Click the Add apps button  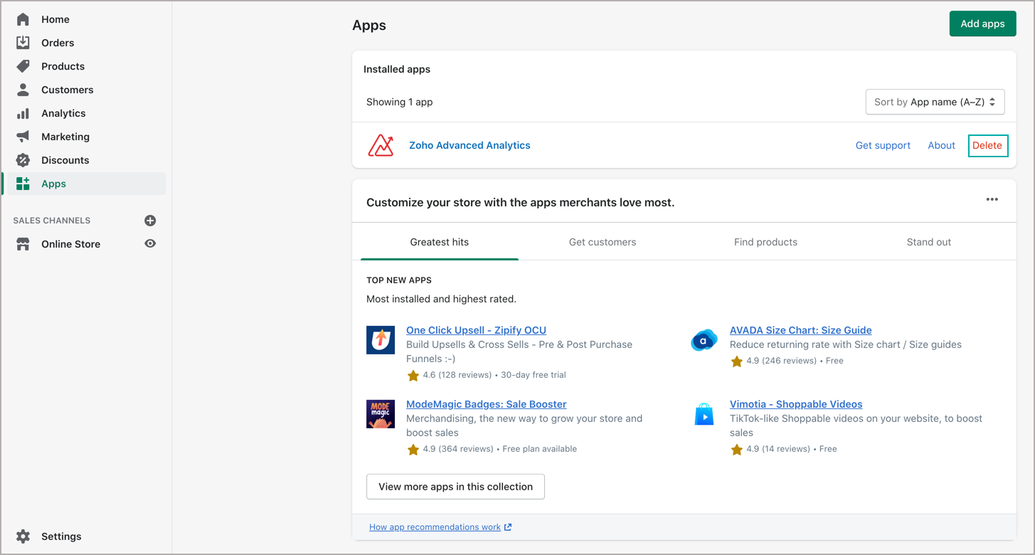pos(982,23)
